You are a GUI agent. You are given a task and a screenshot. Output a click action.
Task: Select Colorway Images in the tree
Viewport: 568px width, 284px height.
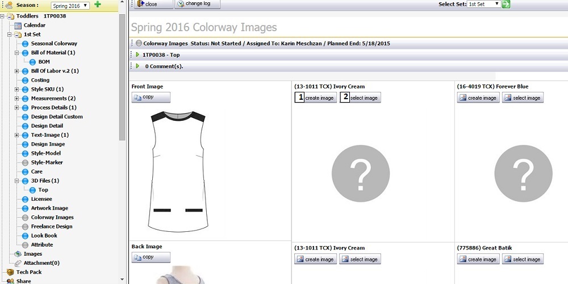coord(52,218)
